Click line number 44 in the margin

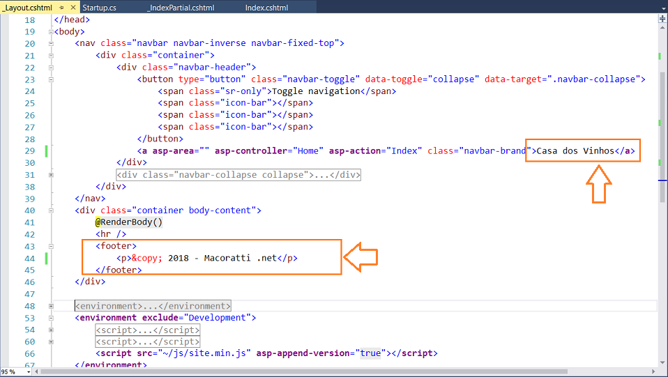pyautogui.click(x=30, y=259)
